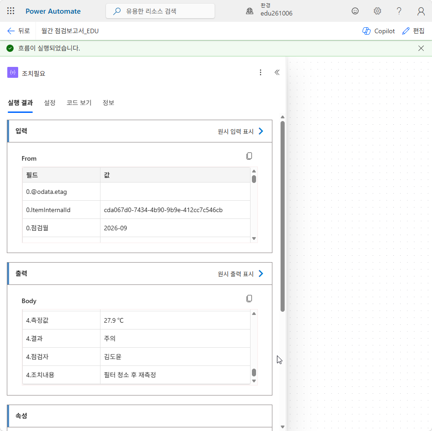Open the 코드 보기 tab
This screenshot has height=431, width=432.
tap(79, 103)
